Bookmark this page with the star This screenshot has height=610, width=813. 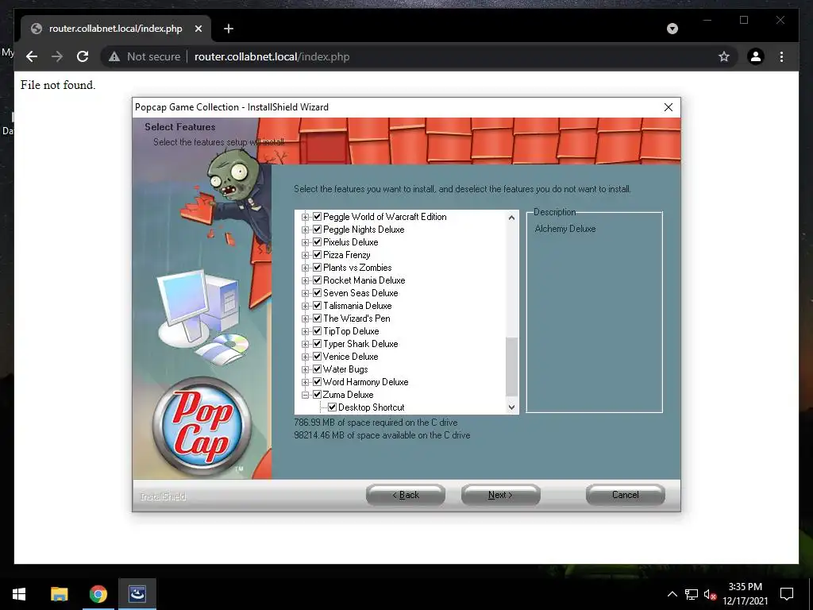(724, 56)
